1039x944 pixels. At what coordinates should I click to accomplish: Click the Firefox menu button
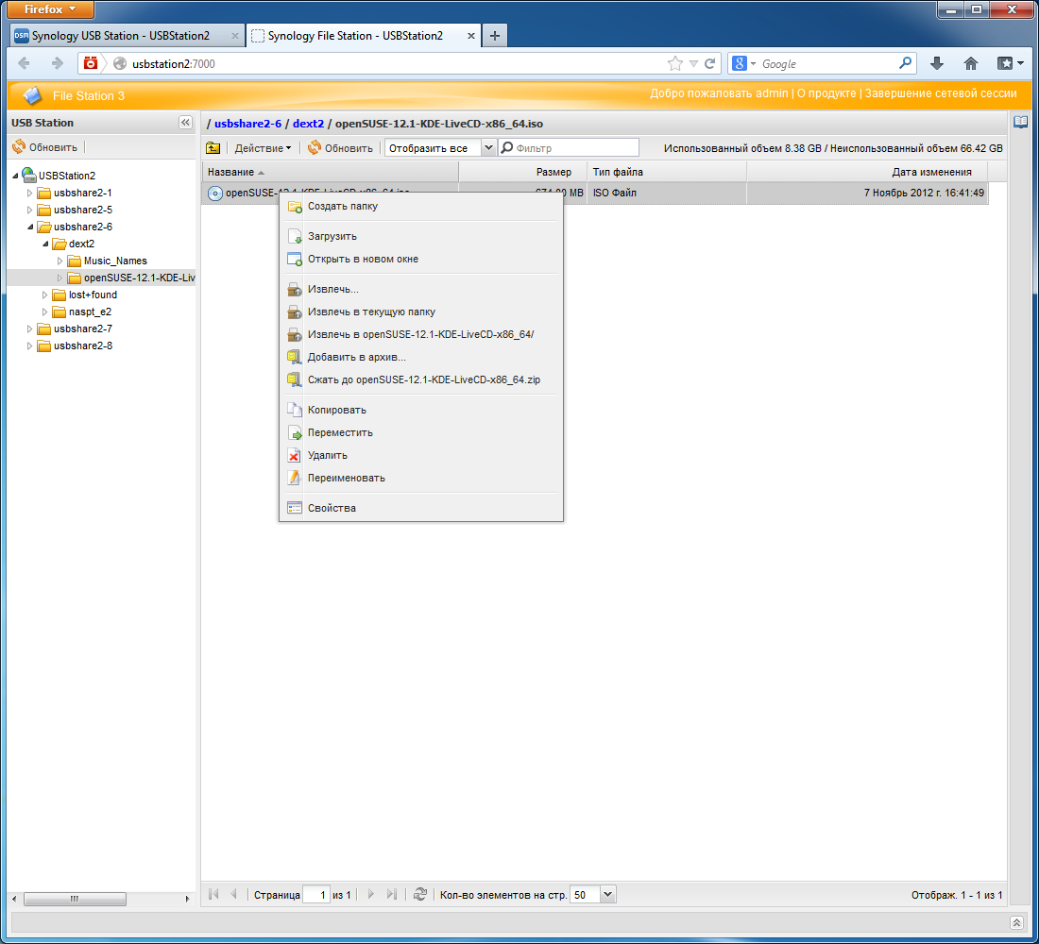point(50,9)
